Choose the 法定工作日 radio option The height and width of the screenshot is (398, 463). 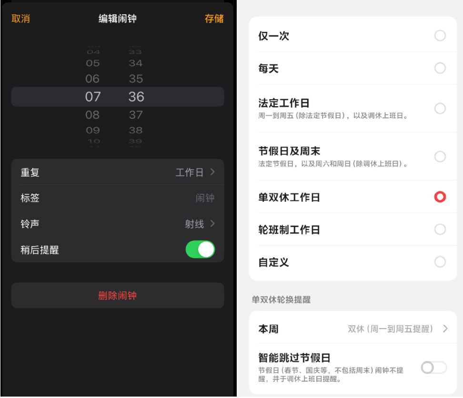point(440,109)
